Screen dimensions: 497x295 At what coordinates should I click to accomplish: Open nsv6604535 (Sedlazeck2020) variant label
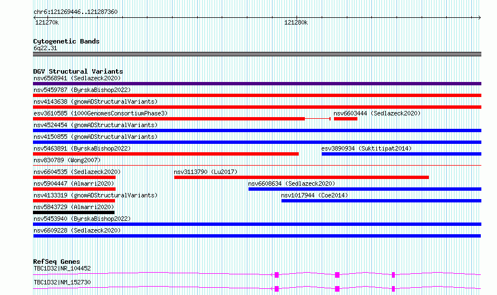point(77,172)
